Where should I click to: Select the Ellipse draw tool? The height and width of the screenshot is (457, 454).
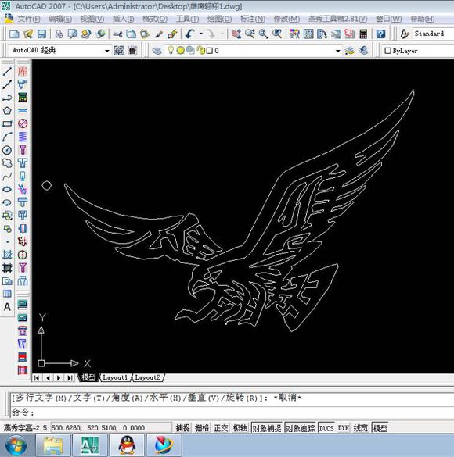click(x=7, y=190)
